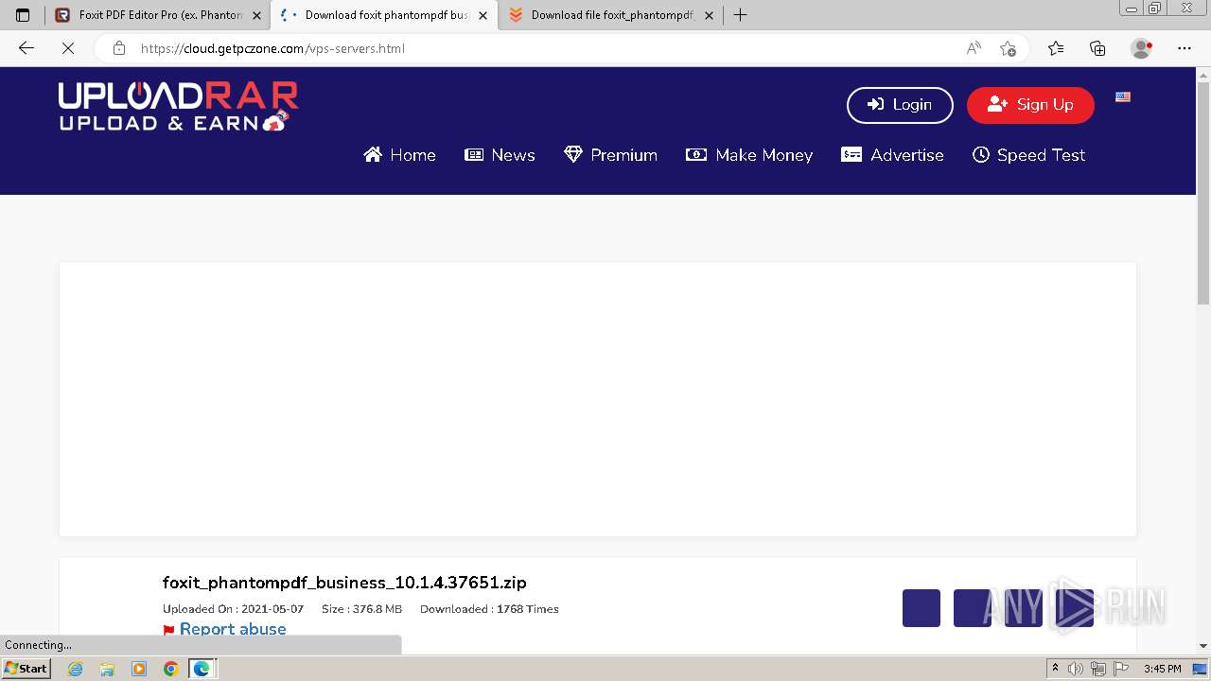Open the Make Money menu item

(749, 155)
